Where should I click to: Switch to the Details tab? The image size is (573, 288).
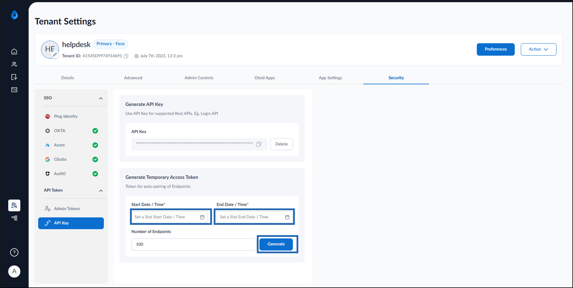67,78
